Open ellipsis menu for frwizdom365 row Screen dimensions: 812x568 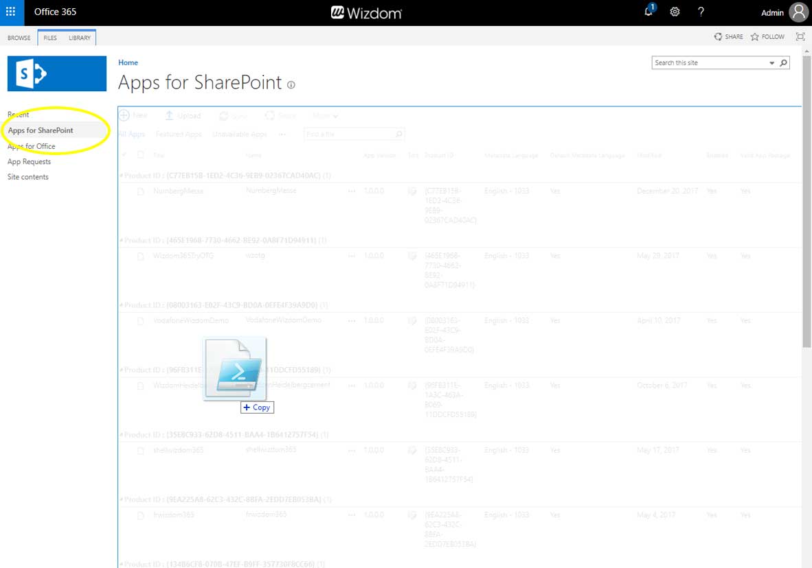pos(352,514)
